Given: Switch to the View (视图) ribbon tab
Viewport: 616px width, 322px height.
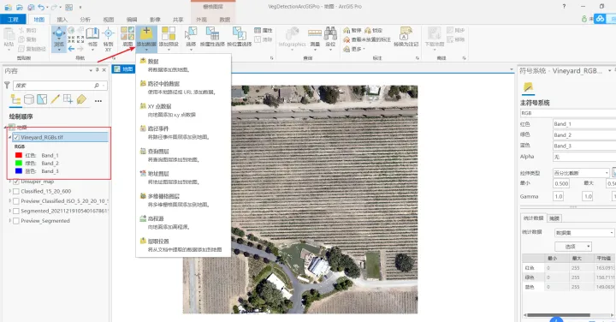Looking at the screenshot, I should [x=109, y=19].
